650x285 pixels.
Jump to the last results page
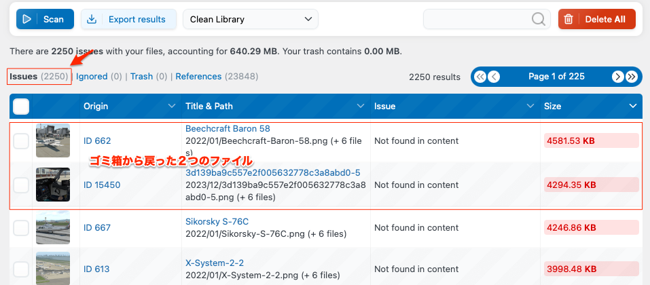coord(632,77)
